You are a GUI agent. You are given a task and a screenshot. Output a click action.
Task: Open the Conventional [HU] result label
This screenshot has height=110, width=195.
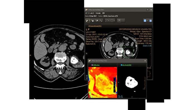click(x=95, y=26)
